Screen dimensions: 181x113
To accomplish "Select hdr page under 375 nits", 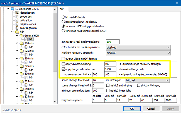I will point(31,100).
